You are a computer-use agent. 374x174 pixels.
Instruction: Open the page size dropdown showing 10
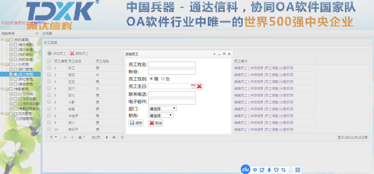tap(53, 137)
